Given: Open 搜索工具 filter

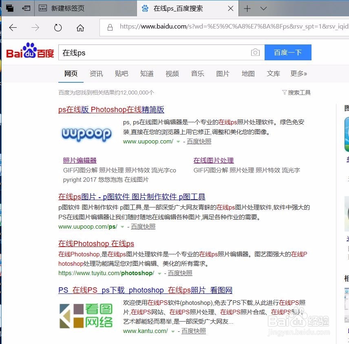Looking at the screenshot, I should tap(296, 93).
